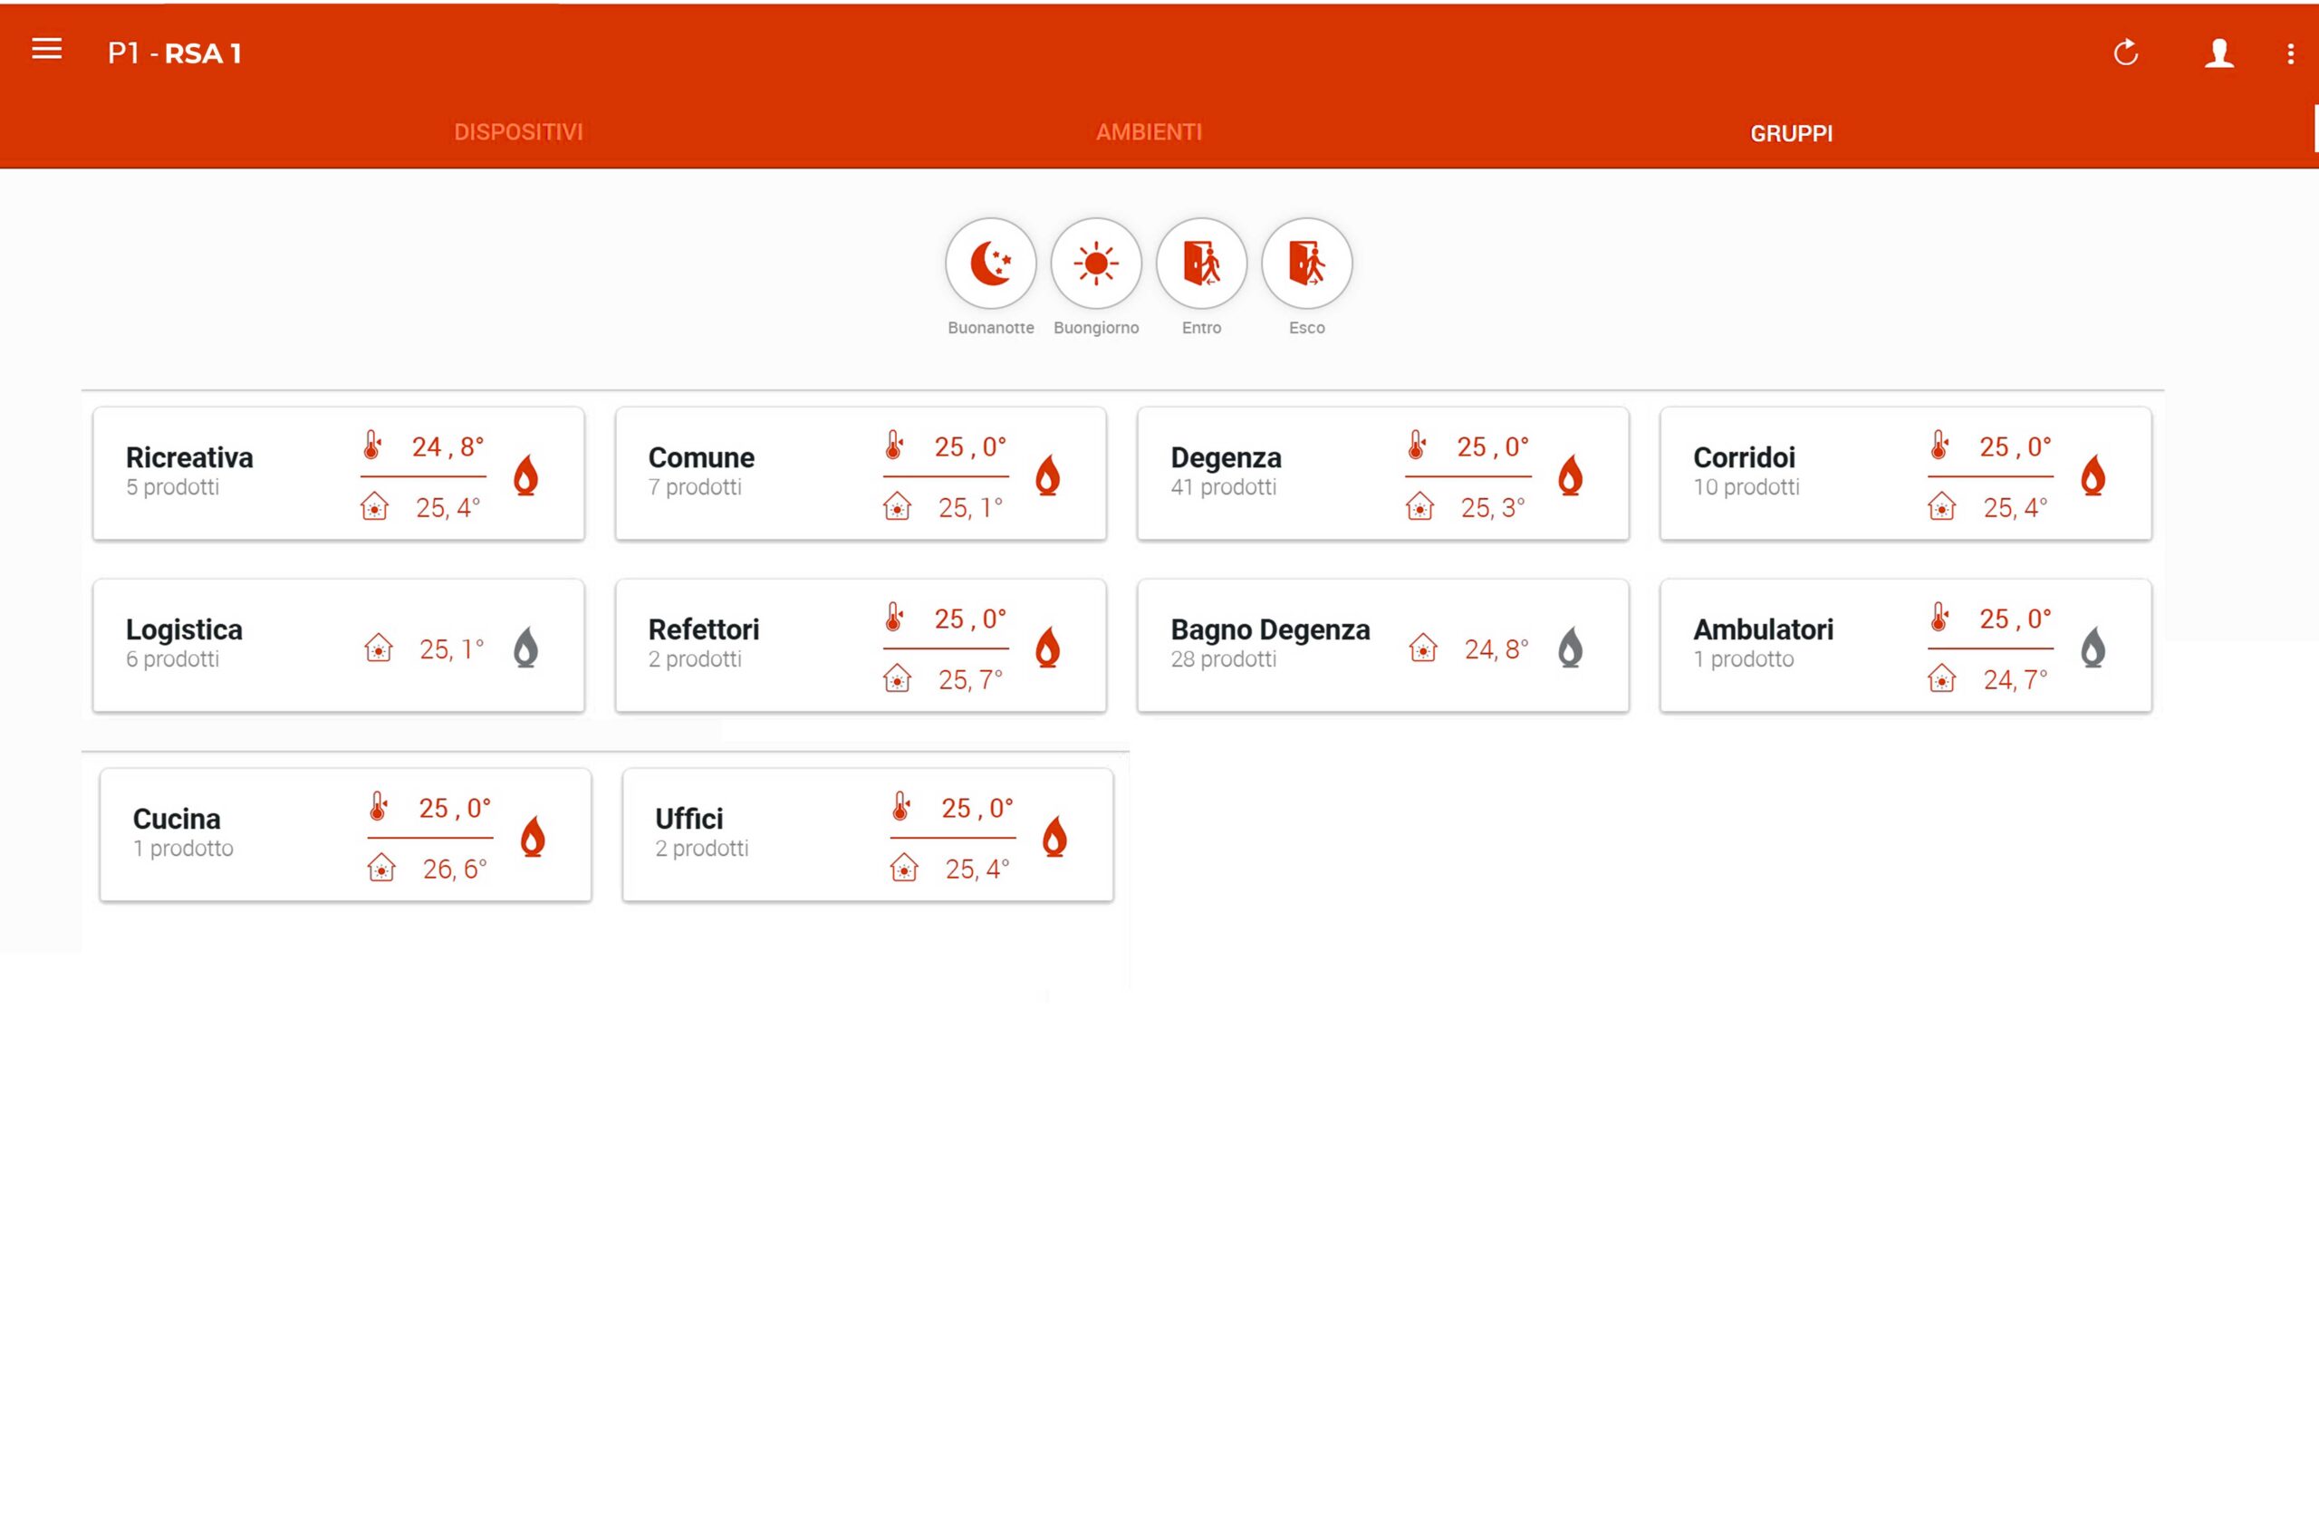
Task: Select the GRUPPI tab
Action: pos(1791,133)
